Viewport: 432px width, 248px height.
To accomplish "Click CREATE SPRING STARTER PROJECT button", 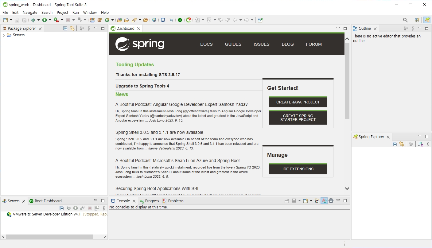I will 298,118.
